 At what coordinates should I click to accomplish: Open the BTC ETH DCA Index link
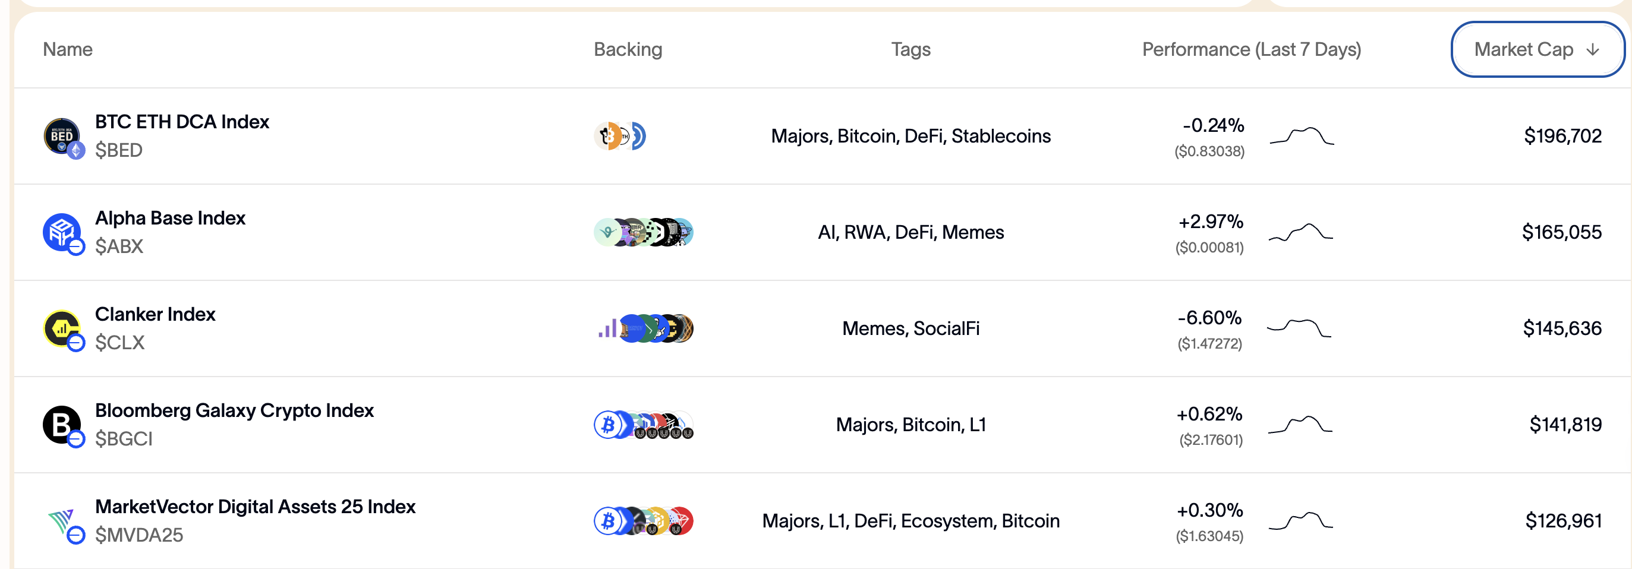182,122
